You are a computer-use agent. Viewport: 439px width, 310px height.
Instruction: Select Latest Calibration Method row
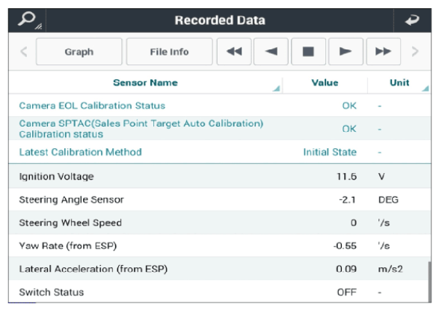point(220,152)
